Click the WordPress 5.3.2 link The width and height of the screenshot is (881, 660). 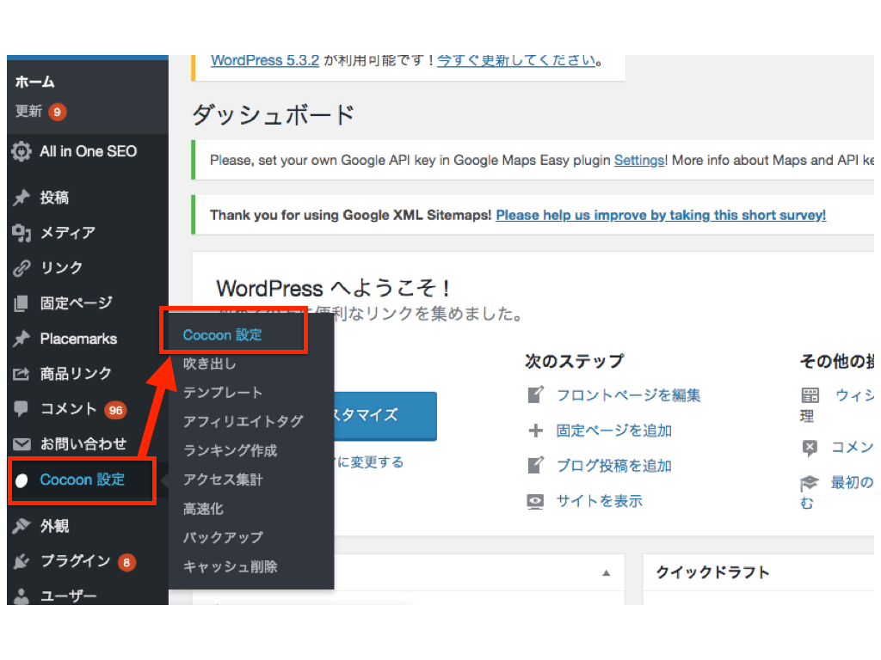coord(265,61)
